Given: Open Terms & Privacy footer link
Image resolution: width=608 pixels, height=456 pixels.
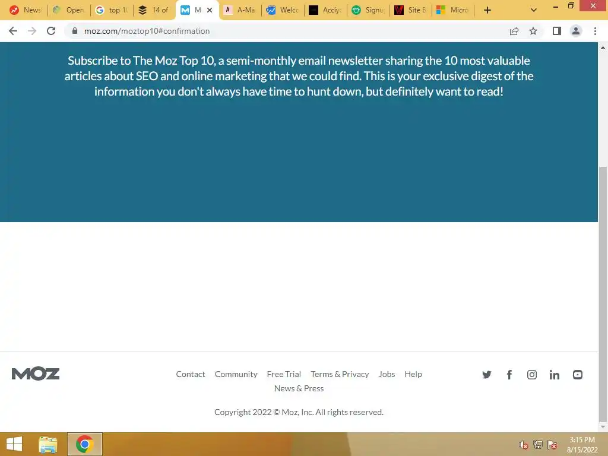Looking at the screenshot, I should pyautogui.click(x=340, y=374).
